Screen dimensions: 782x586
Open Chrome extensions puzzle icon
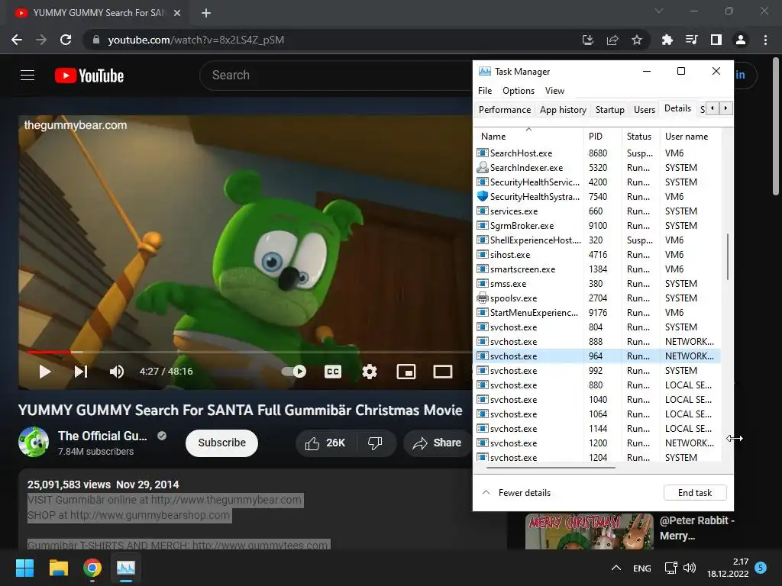point(667,40)
